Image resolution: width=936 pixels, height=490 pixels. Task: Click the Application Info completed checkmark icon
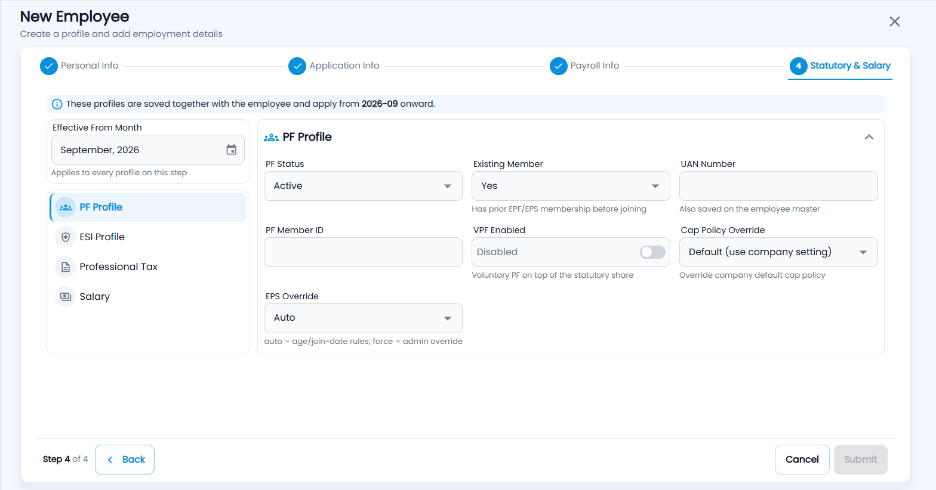[x=297, y=66]
